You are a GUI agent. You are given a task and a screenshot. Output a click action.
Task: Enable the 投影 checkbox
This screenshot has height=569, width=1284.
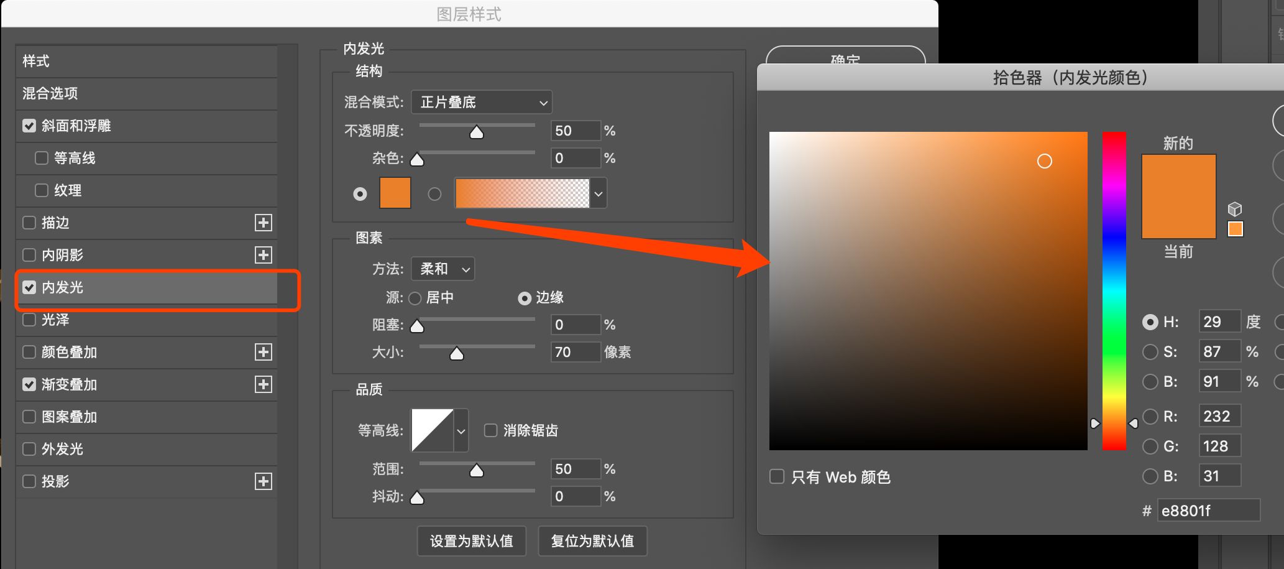point(29,481)
